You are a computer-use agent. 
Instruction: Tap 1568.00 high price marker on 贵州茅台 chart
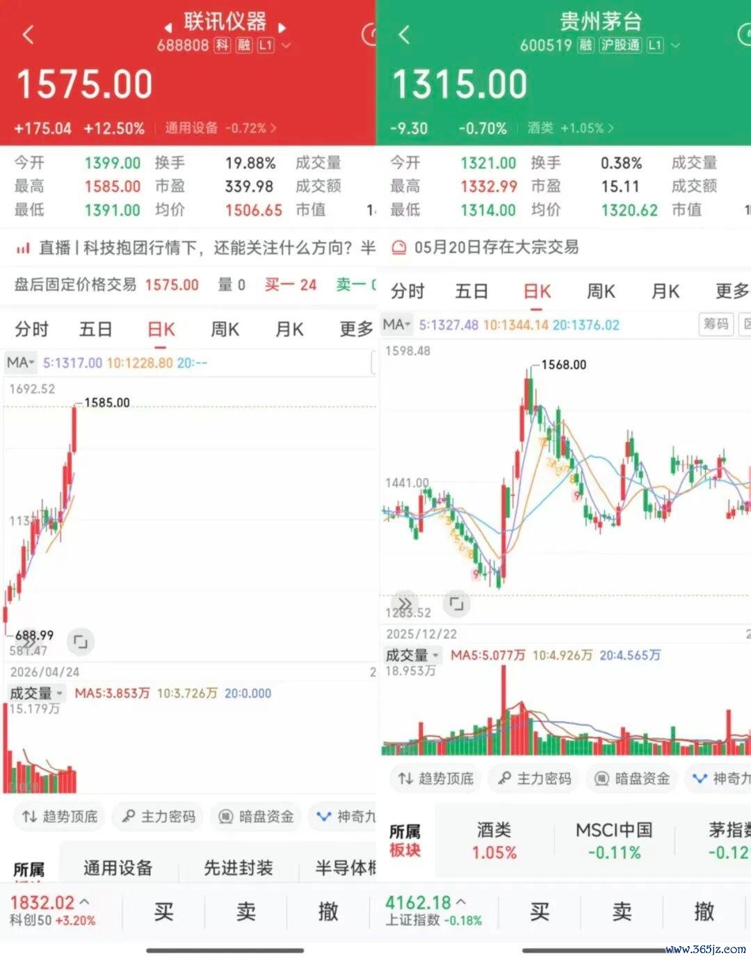(x=563, y=365)
